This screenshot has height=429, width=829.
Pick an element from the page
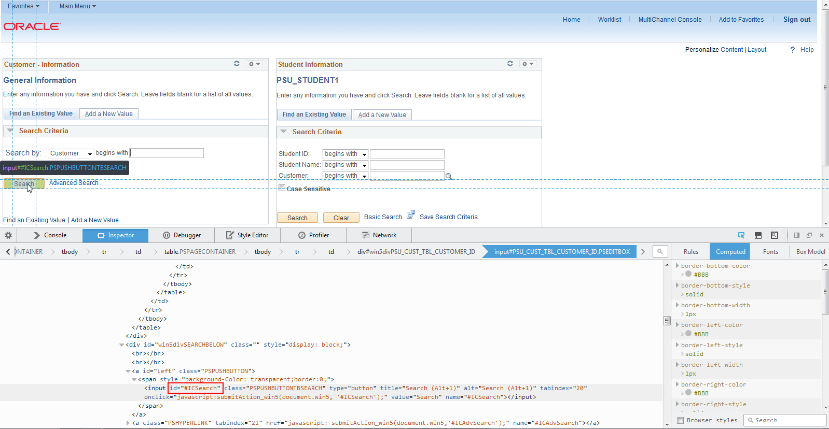(741, 235)
